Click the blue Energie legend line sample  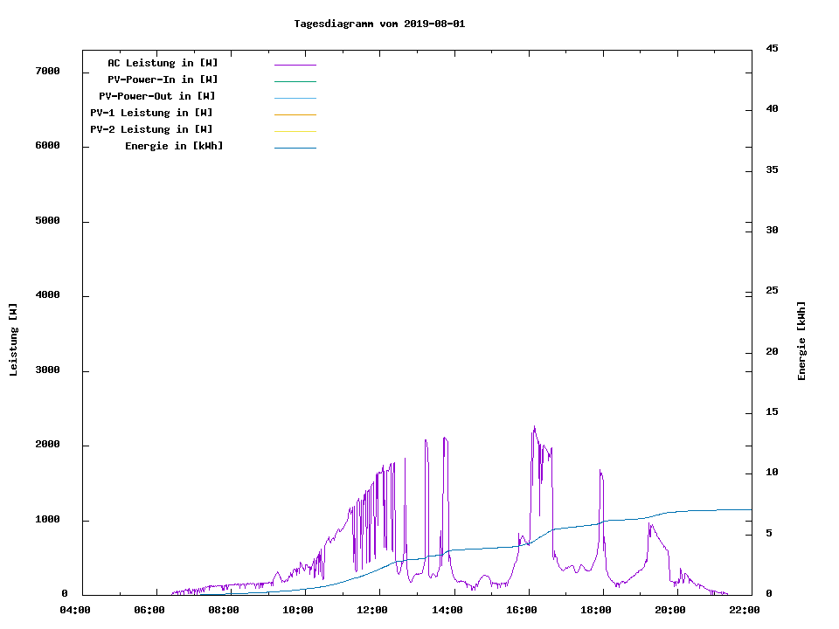(x=295, y=148)
